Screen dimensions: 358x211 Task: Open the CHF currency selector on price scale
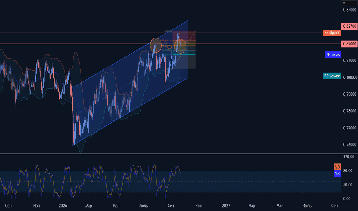[349, 3]
